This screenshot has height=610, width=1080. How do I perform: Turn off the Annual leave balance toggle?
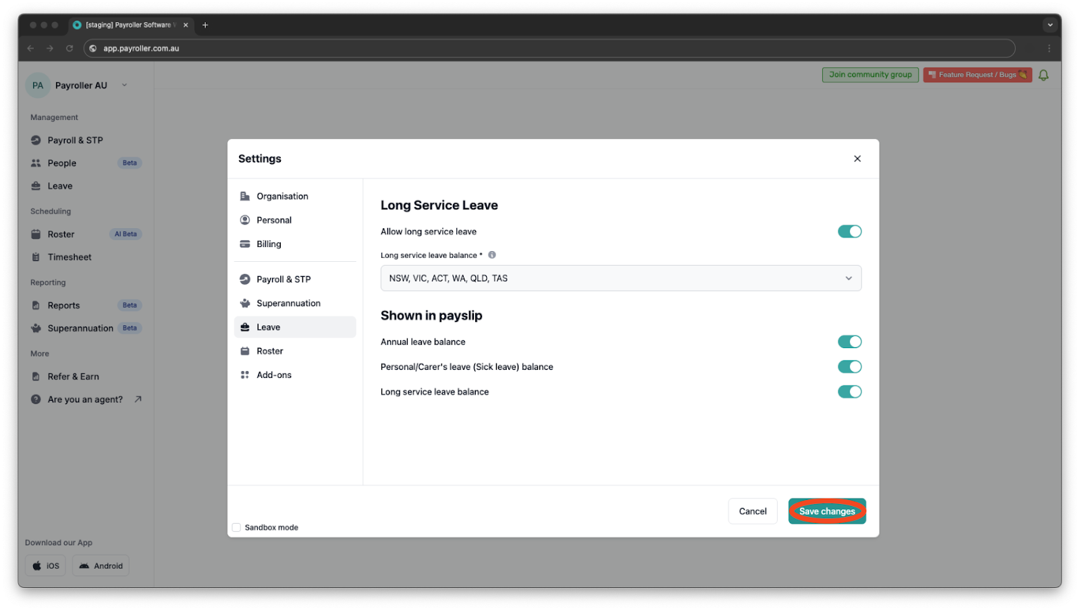850,341
